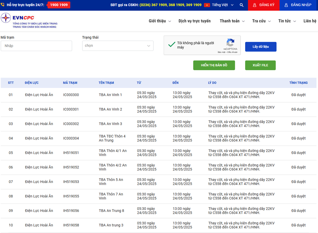Screen dimensions: 318x233
Task: Toggle the "Tôi không phải là người máy" checkbox
Action: pyautogui.click(x=172, y=45)
